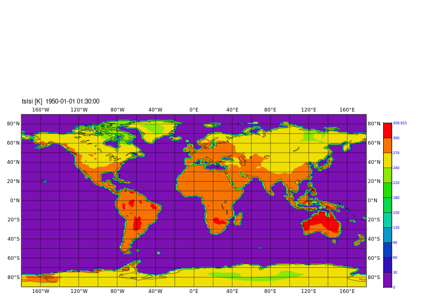Viewport: 427px width, 302px height.
Task: Click the red patch in southern Africa
Action: coord(219,221)
